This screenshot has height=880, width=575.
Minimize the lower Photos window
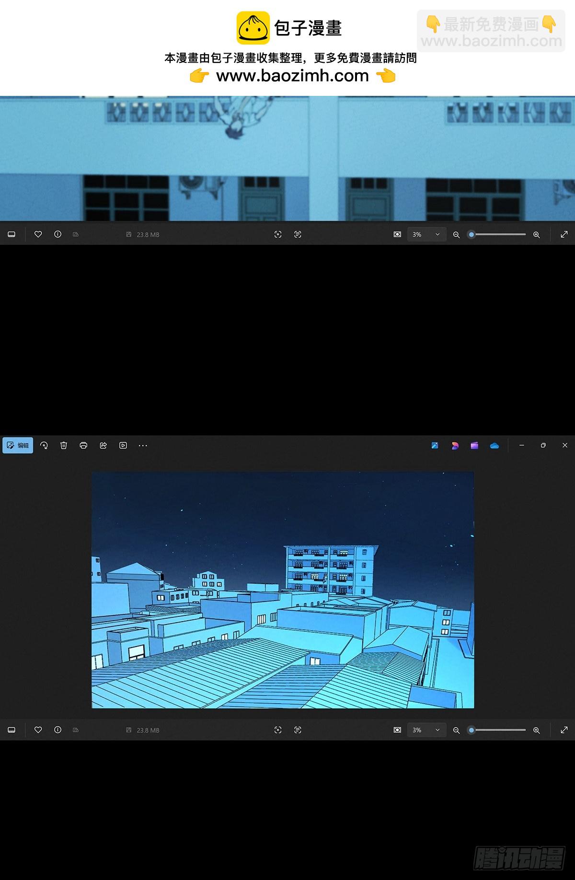tap(522, 445)
